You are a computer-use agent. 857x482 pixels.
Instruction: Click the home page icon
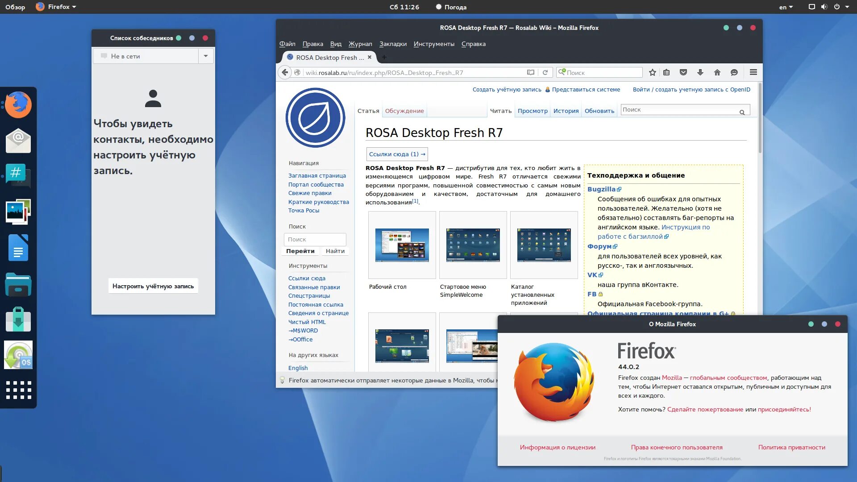(x=717, y=72)
